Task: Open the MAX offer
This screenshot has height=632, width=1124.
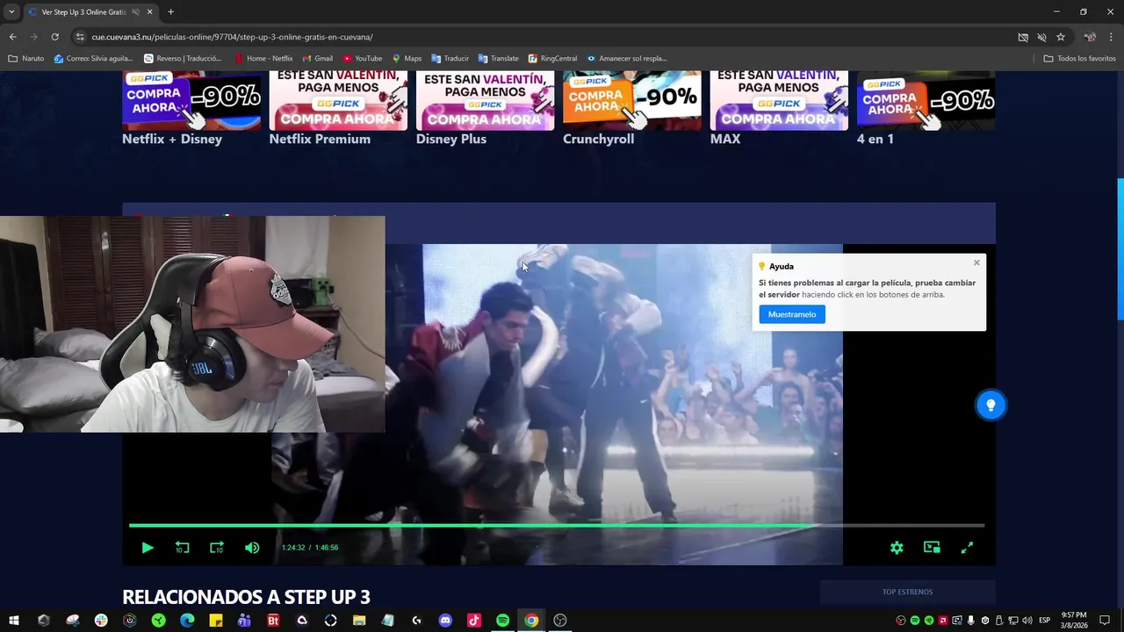Action: point(725,139)
